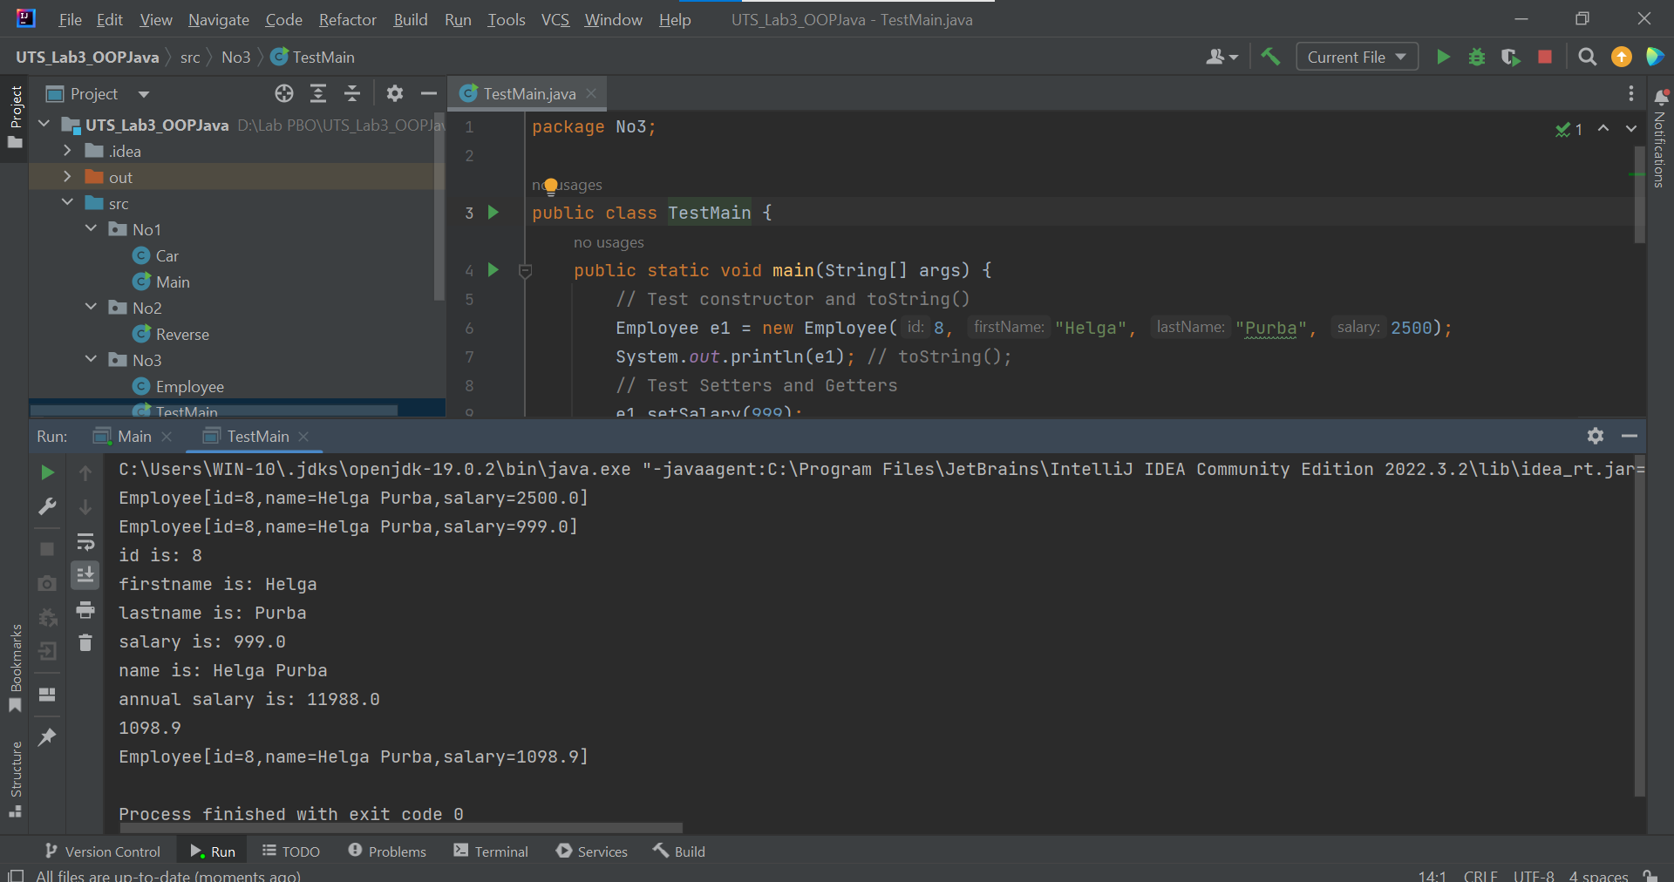Open the VCS menu
The width and height of the screenshot is (1674, 882).
click(555, 19)
